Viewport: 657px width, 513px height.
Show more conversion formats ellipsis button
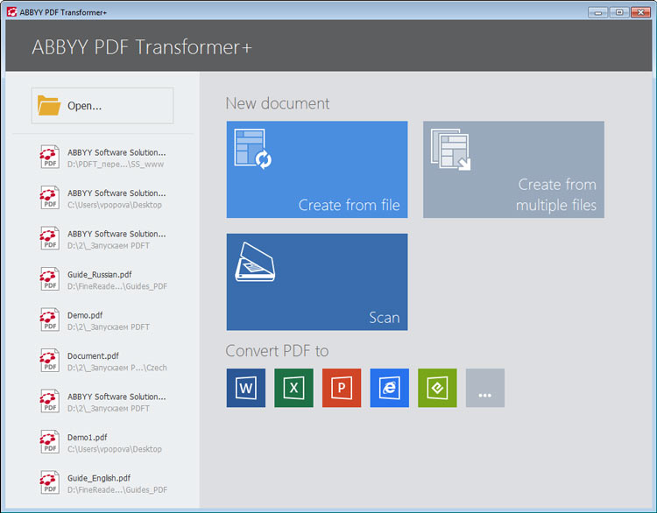tap(484, 388)
